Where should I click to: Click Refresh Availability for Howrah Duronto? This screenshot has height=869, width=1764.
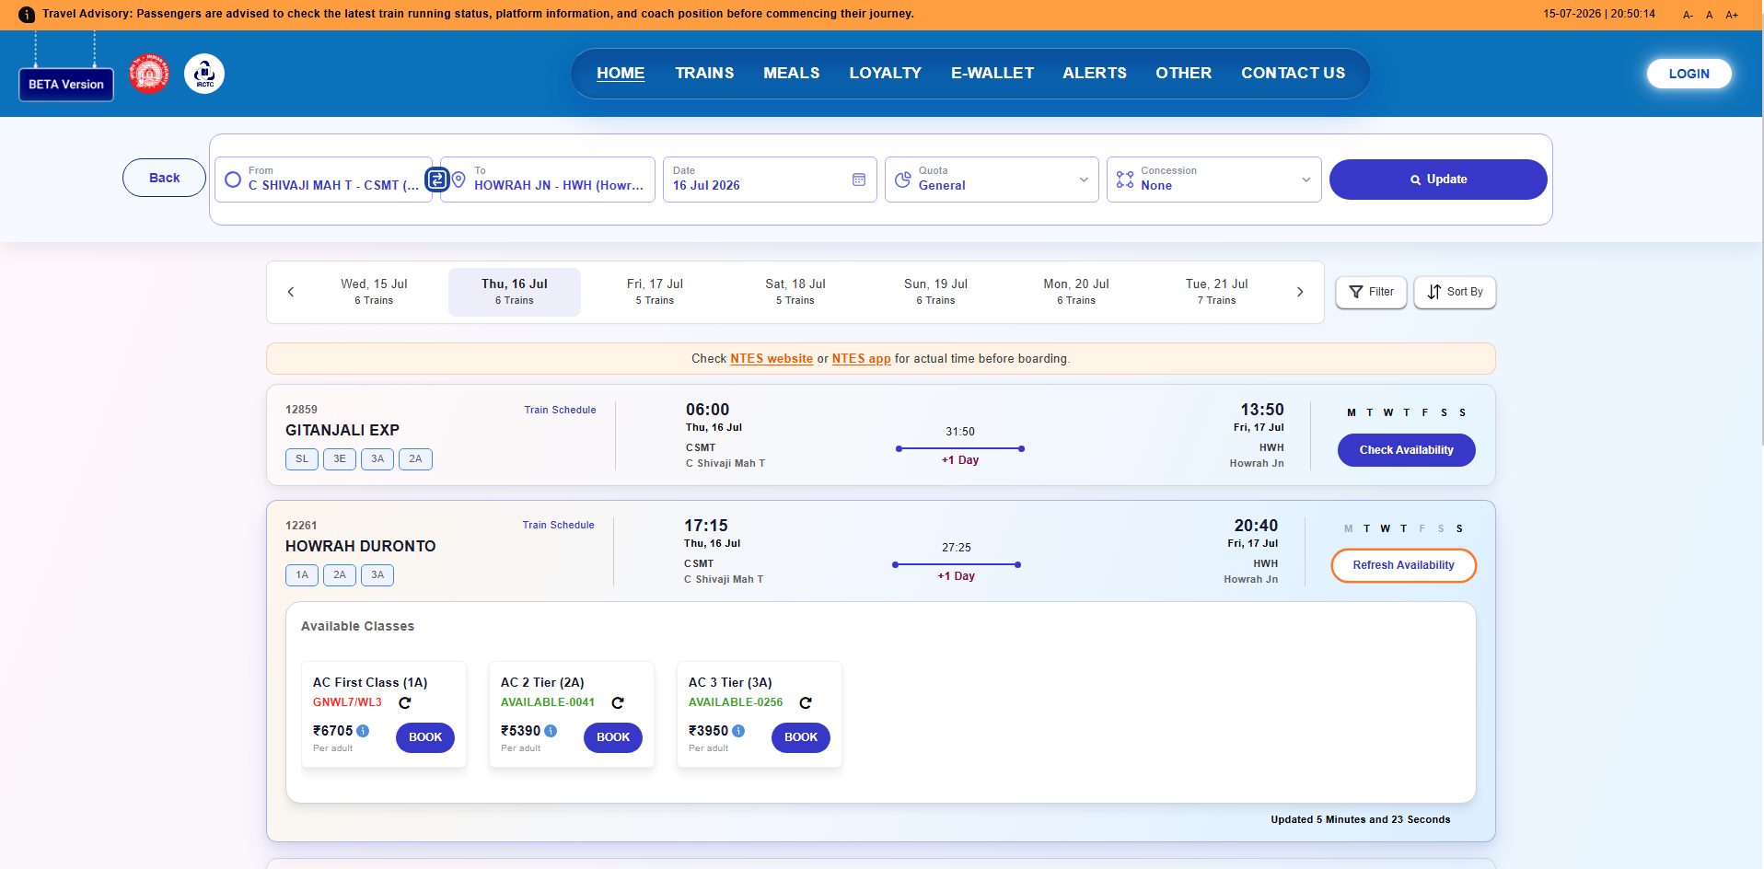(1404, 565)
